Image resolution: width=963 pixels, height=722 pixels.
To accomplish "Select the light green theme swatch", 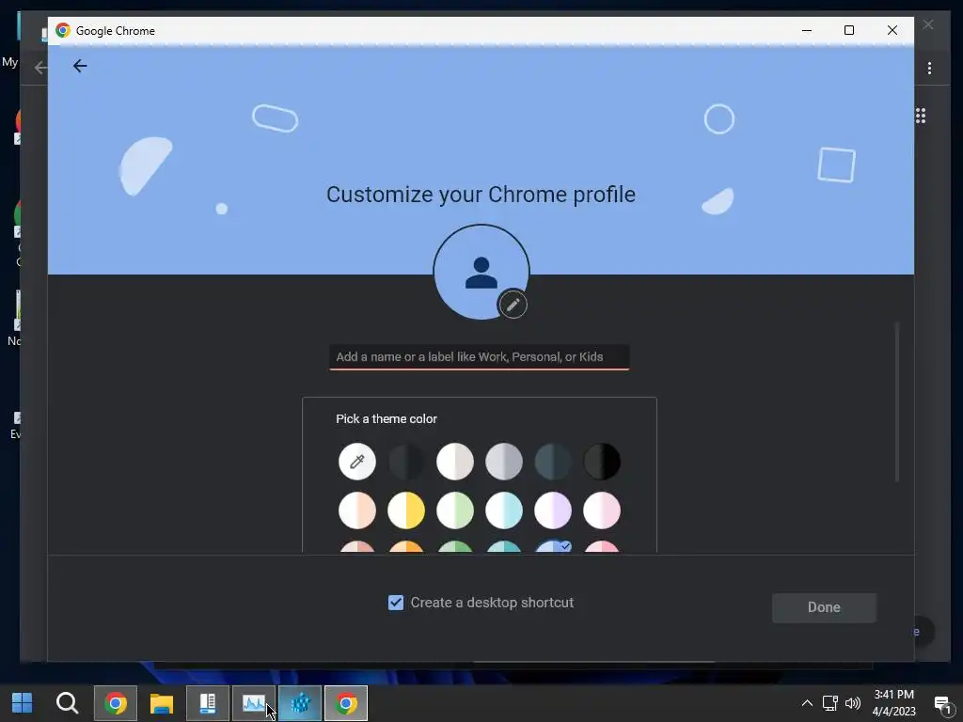I will point(455,510).
